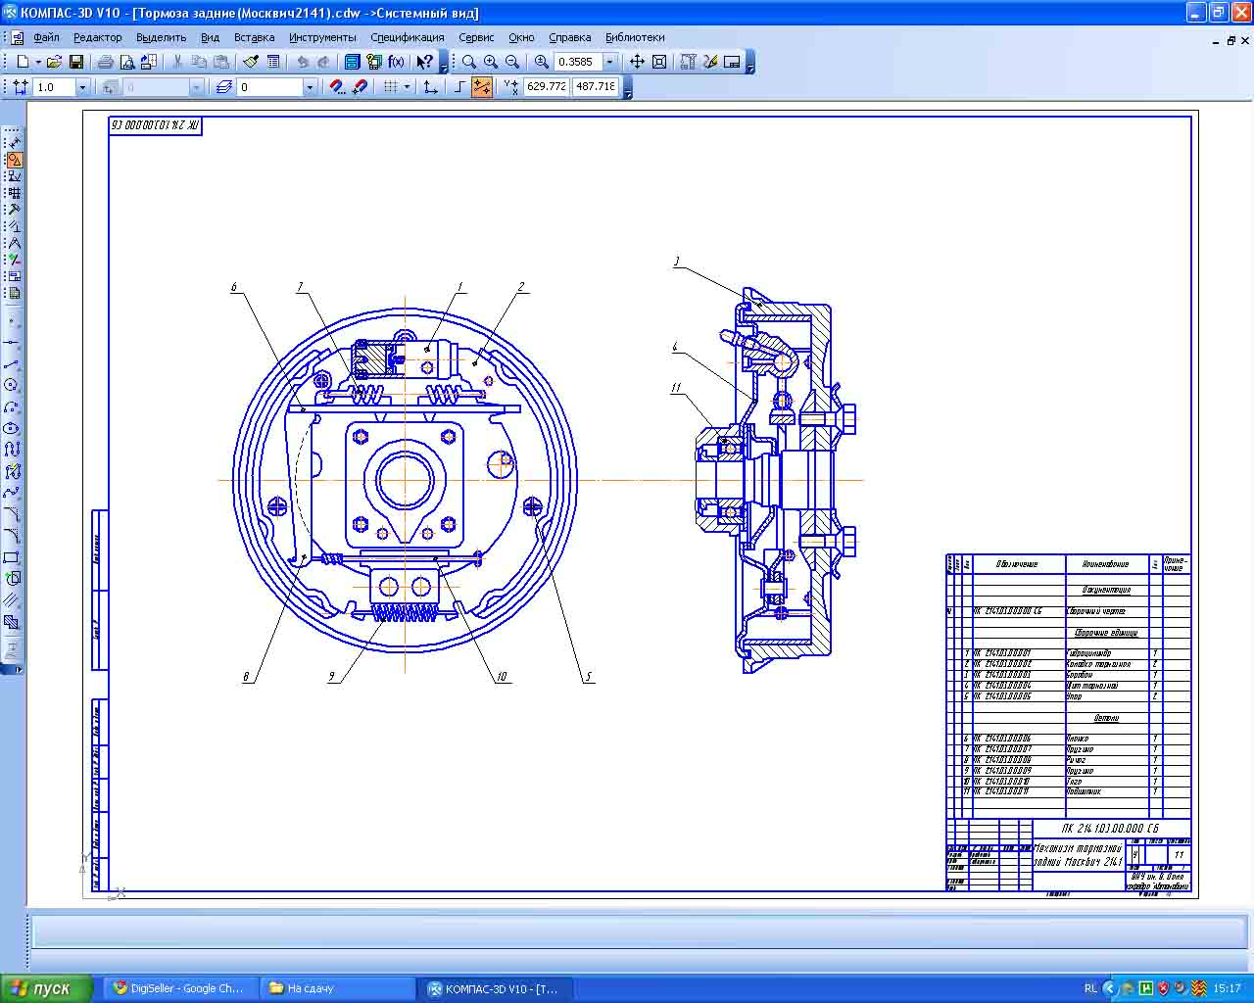Click the Show All fit-view icon
The image size is (1254, 1003).
pyautogui.click(x=659, y=62)
